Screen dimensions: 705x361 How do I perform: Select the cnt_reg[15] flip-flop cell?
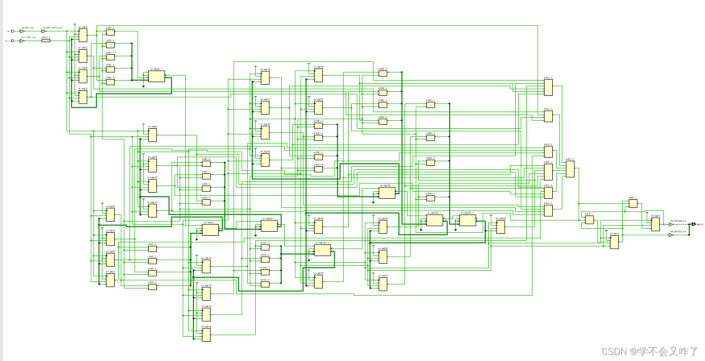[206, 335]
